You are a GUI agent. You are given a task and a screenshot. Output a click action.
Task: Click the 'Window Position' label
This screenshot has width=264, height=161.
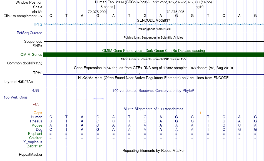29,2
